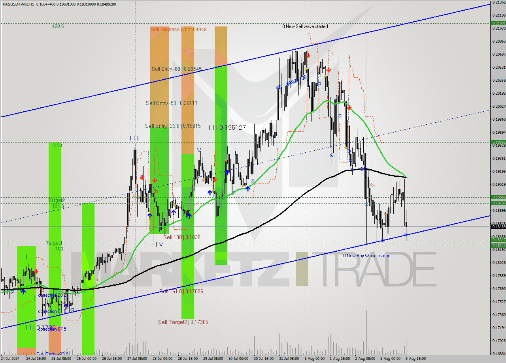
Task: Click the green price tag 0.19562
Action: point(498,142)
